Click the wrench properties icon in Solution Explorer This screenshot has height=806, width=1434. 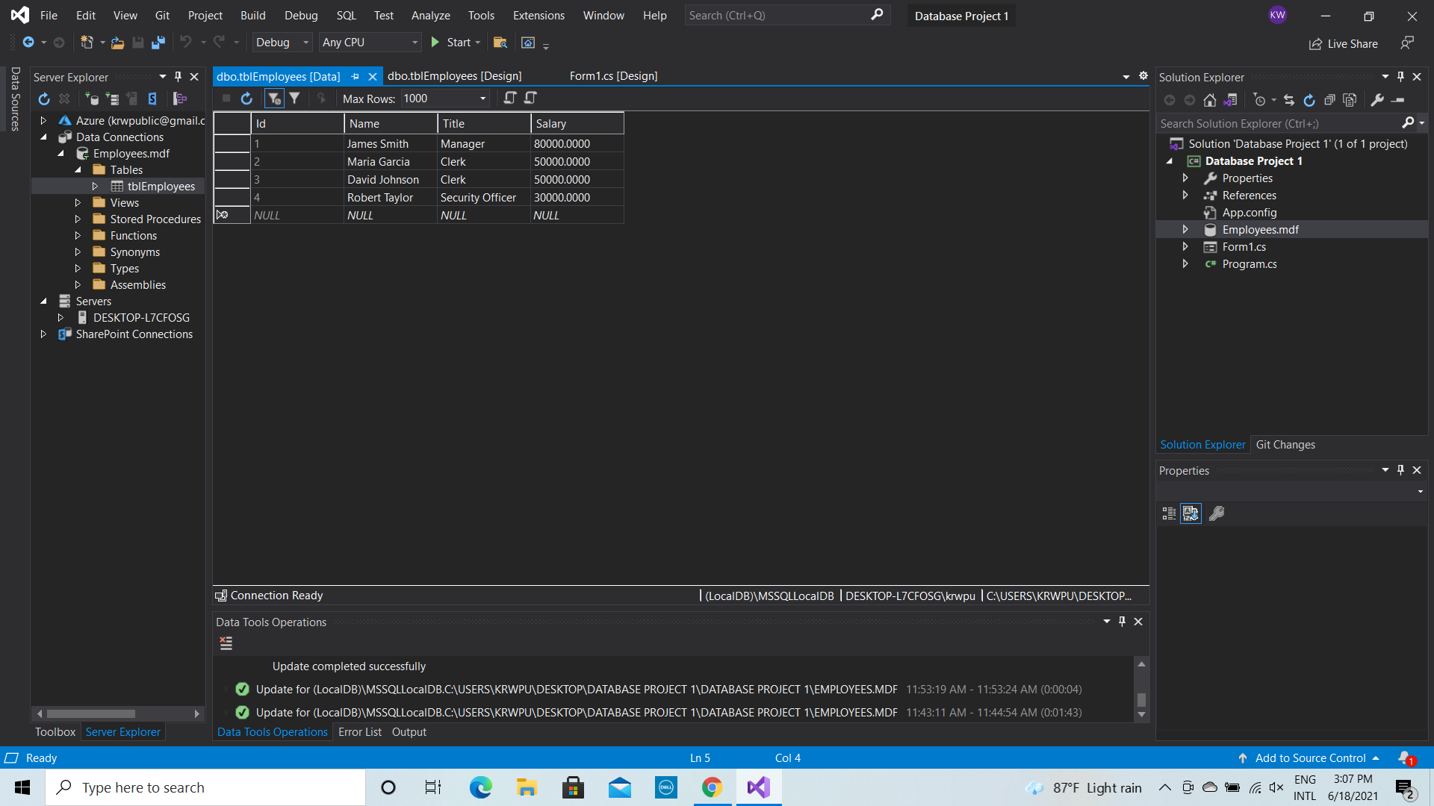(x=1377, y=100)
